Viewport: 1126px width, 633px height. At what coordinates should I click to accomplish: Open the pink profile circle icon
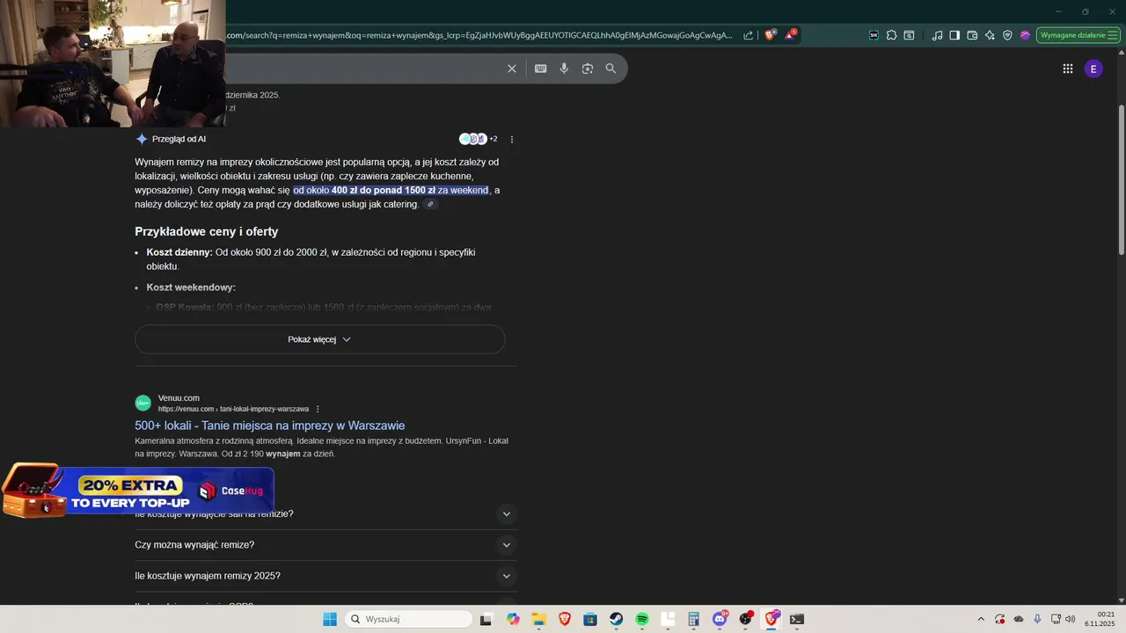[1025, 35]
